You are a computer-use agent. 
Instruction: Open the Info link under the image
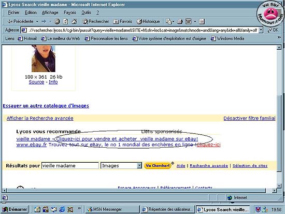coord(53,82)
